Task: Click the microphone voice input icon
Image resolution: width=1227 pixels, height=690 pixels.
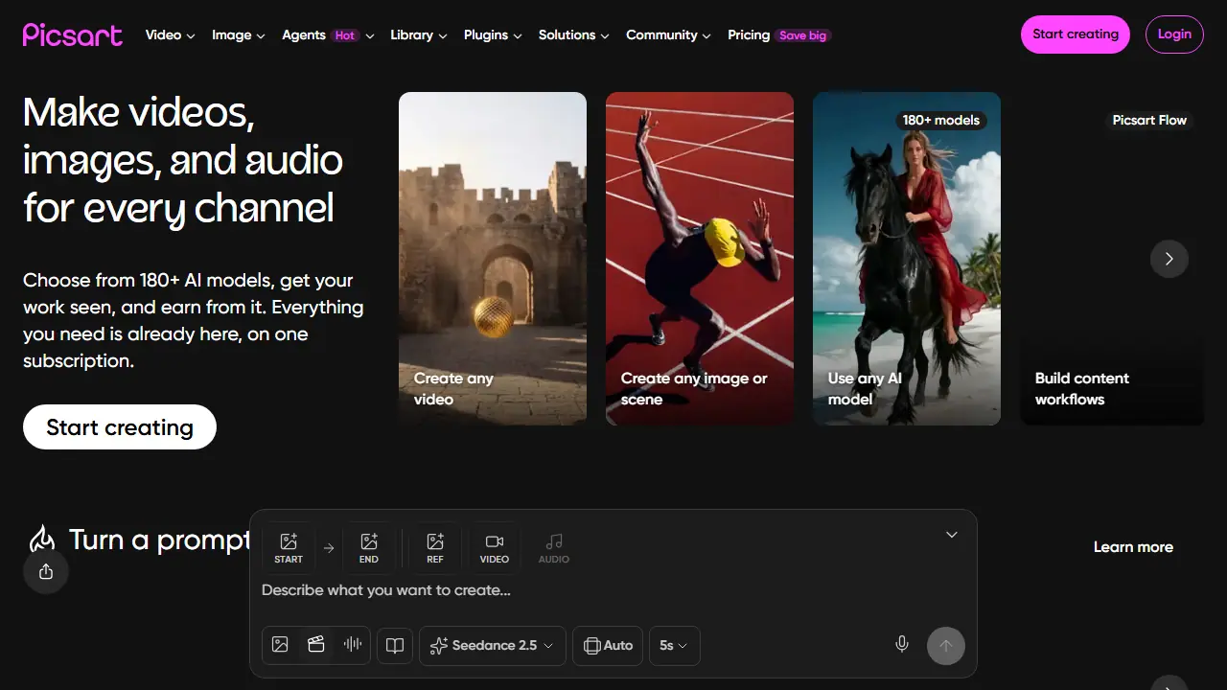Action: pos(902,645)
